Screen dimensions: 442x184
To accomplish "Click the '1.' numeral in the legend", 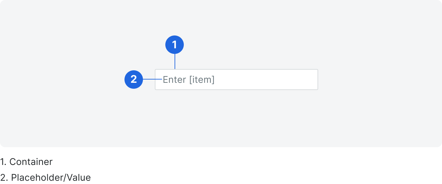I will 3,162.
